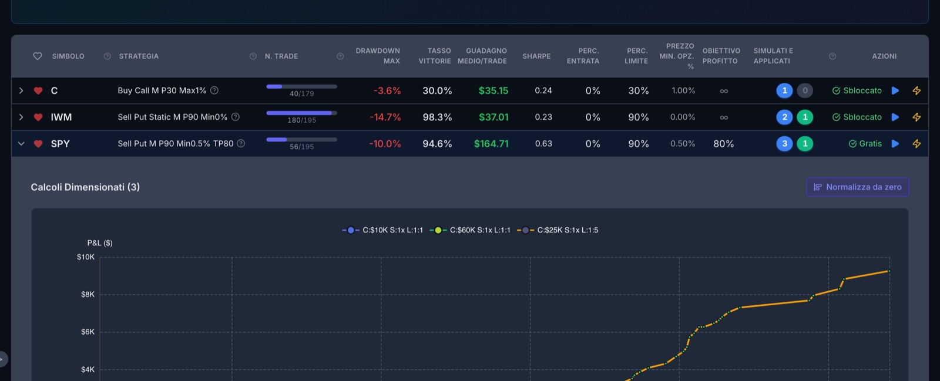
Task: Click the 80% profit target on SPY row
Action: click(x=724, y=143)
